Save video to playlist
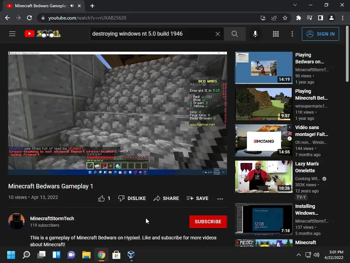Screen dimensions: 350x263 click(x=198, y=198)
